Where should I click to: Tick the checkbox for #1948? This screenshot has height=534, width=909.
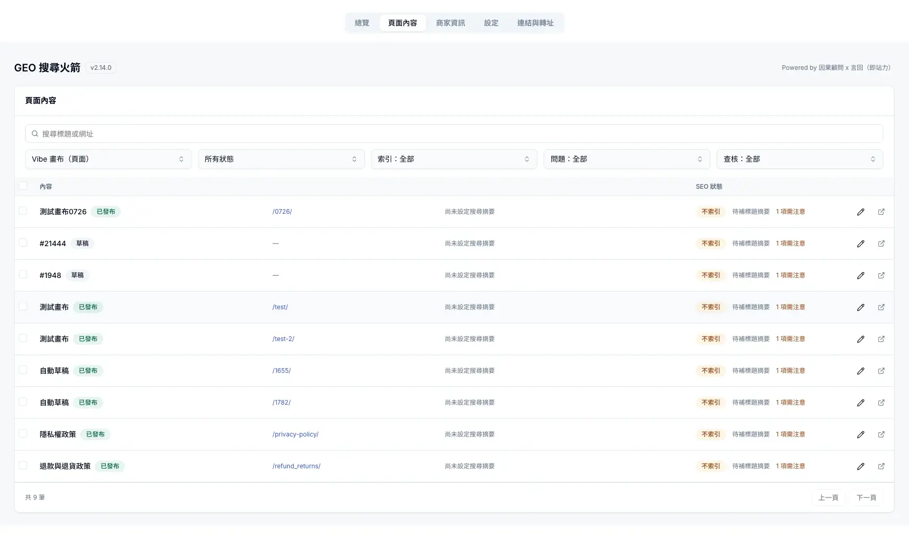tap(23, 274)
